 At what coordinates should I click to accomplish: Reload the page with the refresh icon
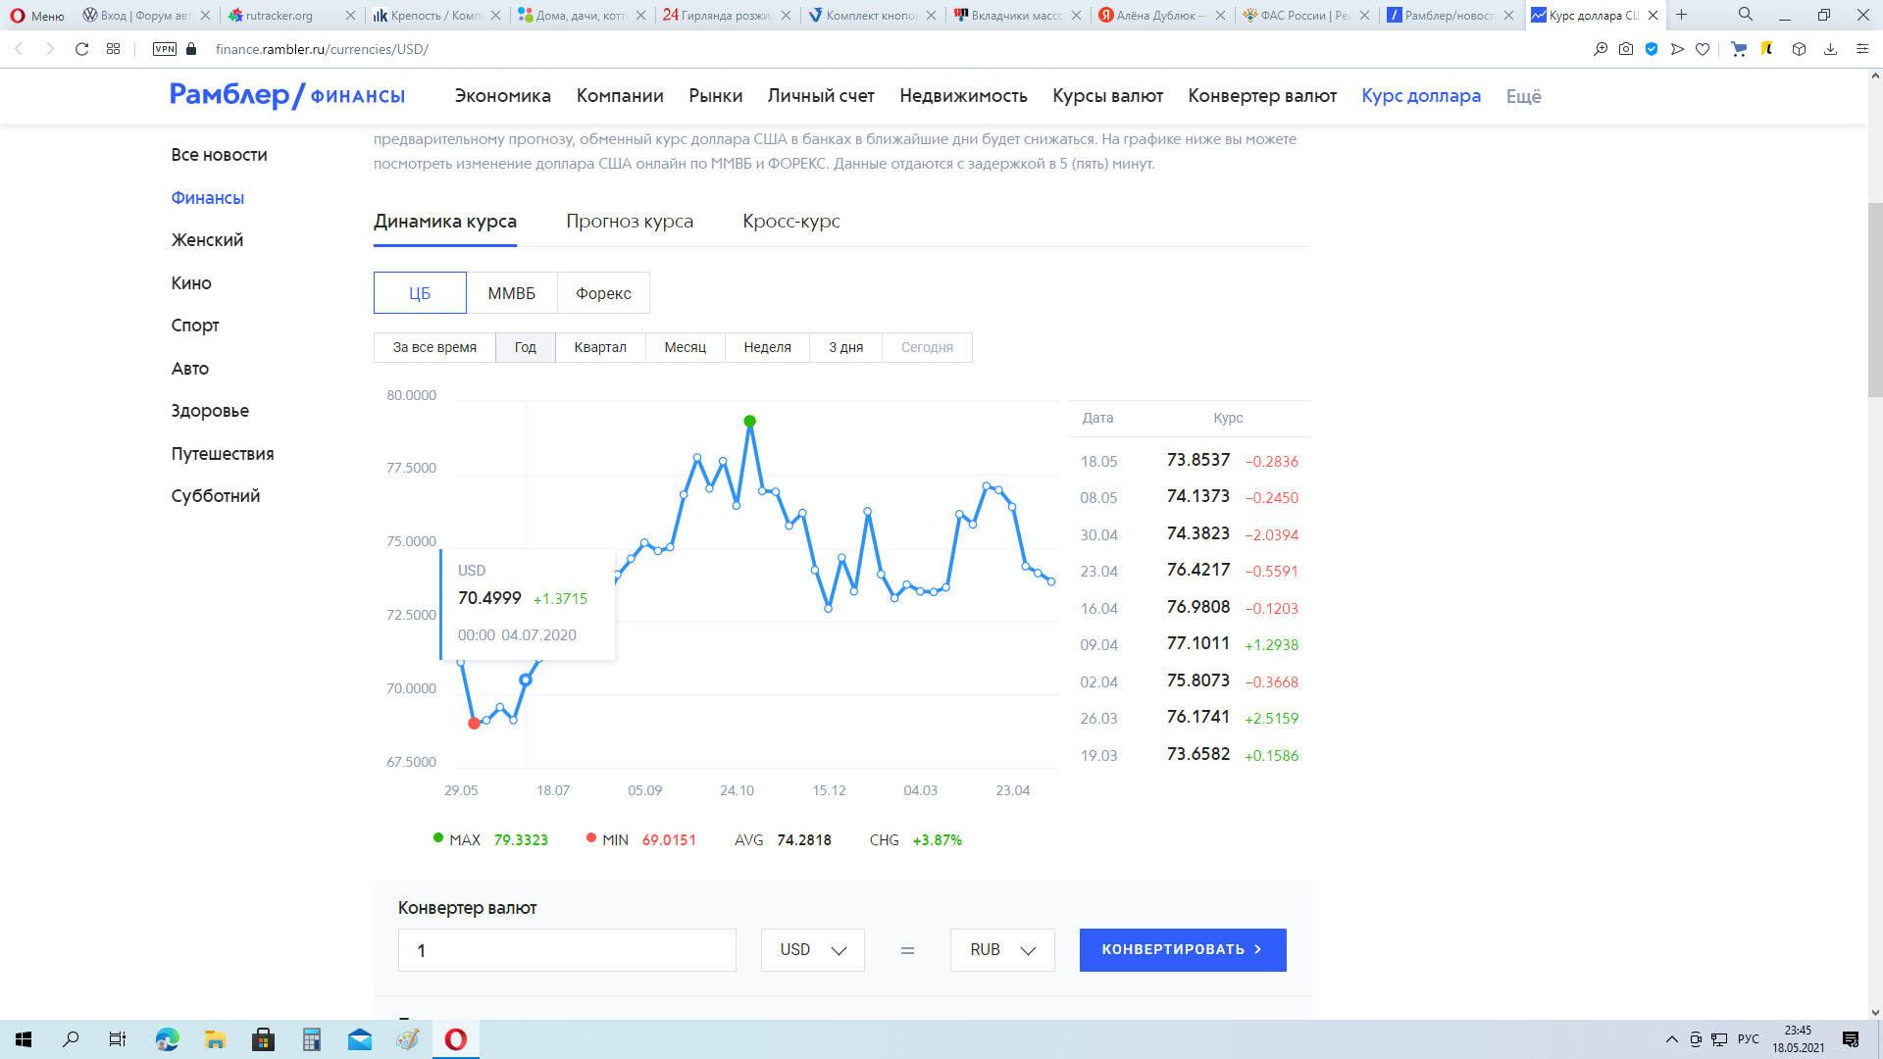click(82, 49)
